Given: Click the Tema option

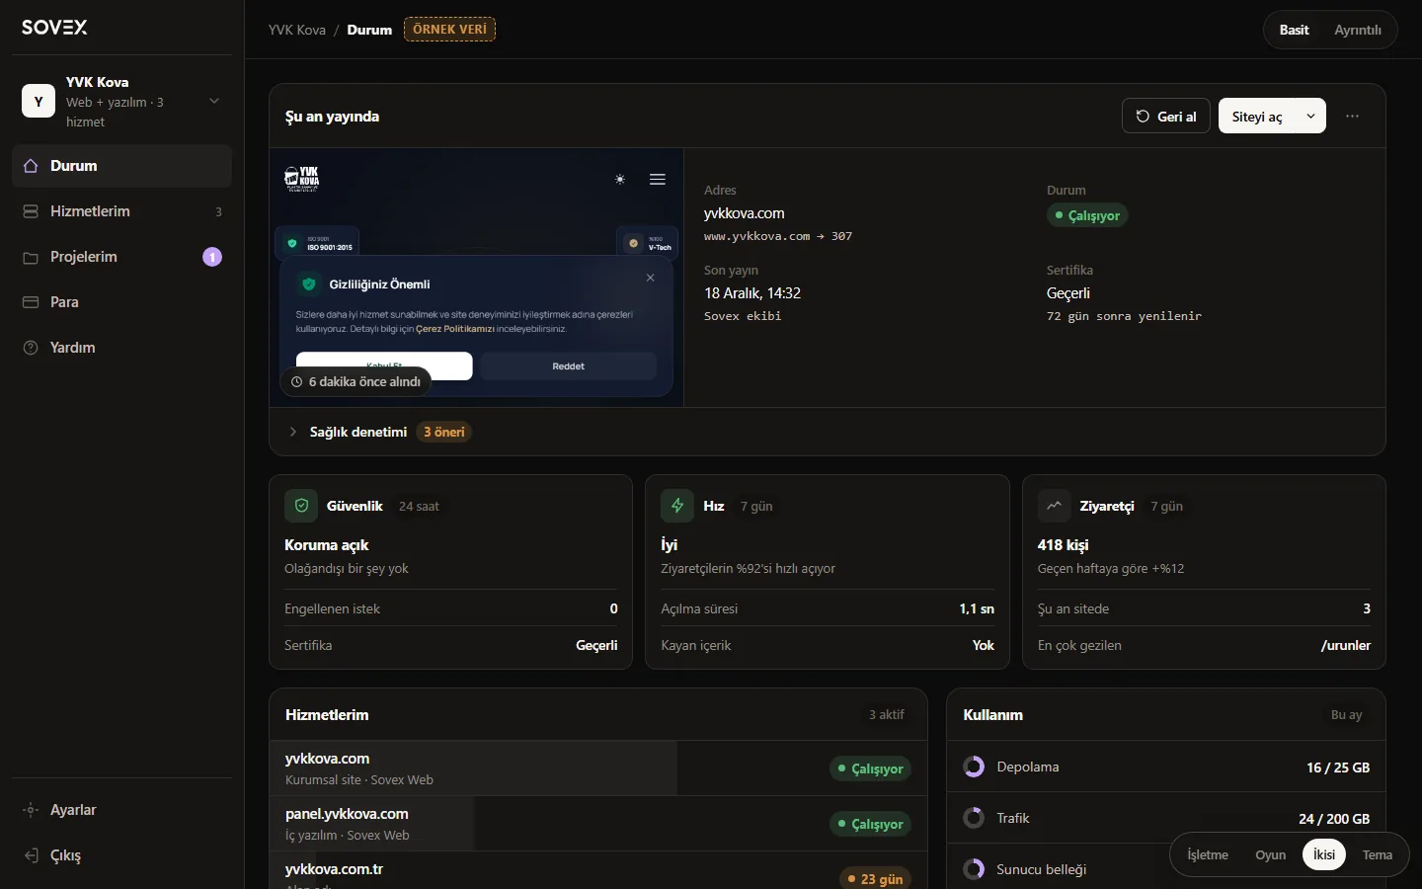Looking at the screenshot, I should [x=1378, y=854].
